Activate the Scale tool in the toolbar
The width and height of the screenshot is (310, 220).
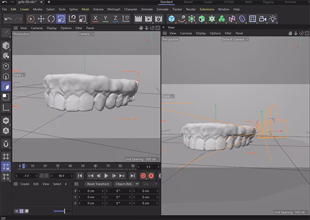pos(61,19)
